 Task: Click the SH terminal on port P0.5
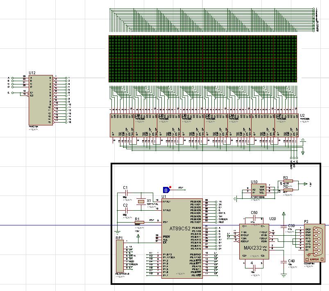coord(216,216)
